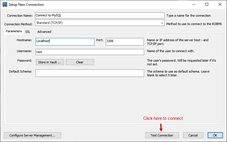Click the Port field showing 3306
The width and height of the screenshot is (227, 142).
click(x=125, y=41)
